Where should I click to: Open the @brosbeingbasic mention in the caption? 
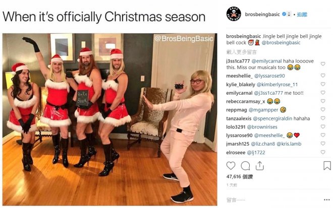(281, 43)
